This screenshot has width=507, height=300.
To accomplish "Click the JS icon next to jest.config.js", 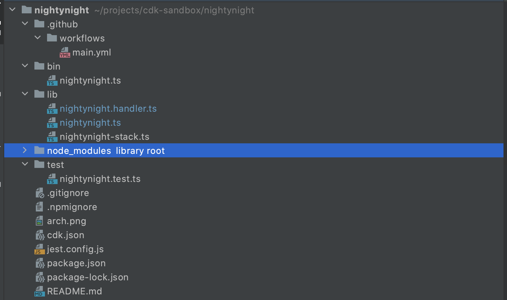I will tap(39, 249).
